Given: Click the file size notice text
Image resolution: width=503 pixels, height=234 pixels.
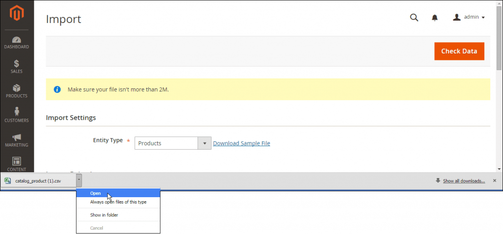Looking at the screenshot, I should point(118,89).
